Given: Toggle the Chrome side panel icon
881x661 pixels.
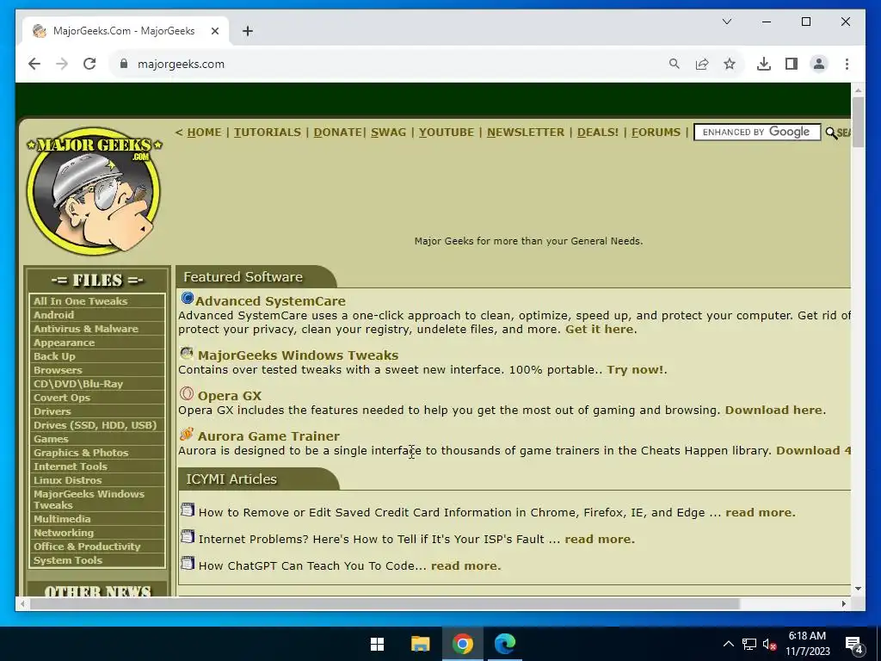Looking at the screenshot, I should click(x=792, y=64).
